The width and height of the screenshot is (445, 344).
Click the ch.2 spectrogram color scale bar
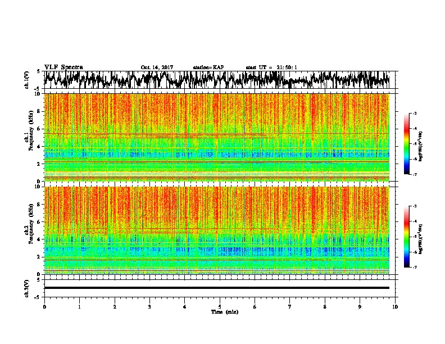(407, 237)
